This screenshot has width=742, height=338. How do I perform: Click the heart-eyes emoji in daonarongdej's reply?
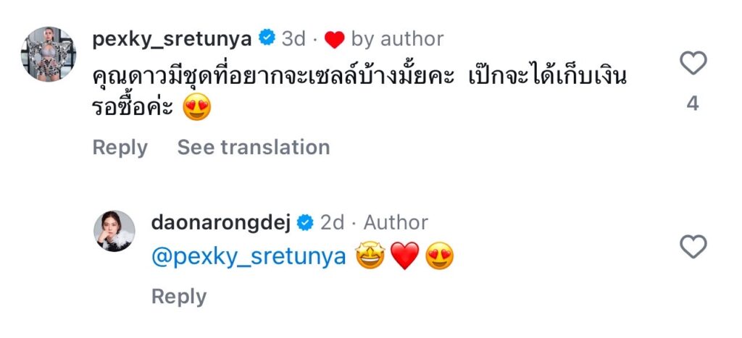click(439, 258)
